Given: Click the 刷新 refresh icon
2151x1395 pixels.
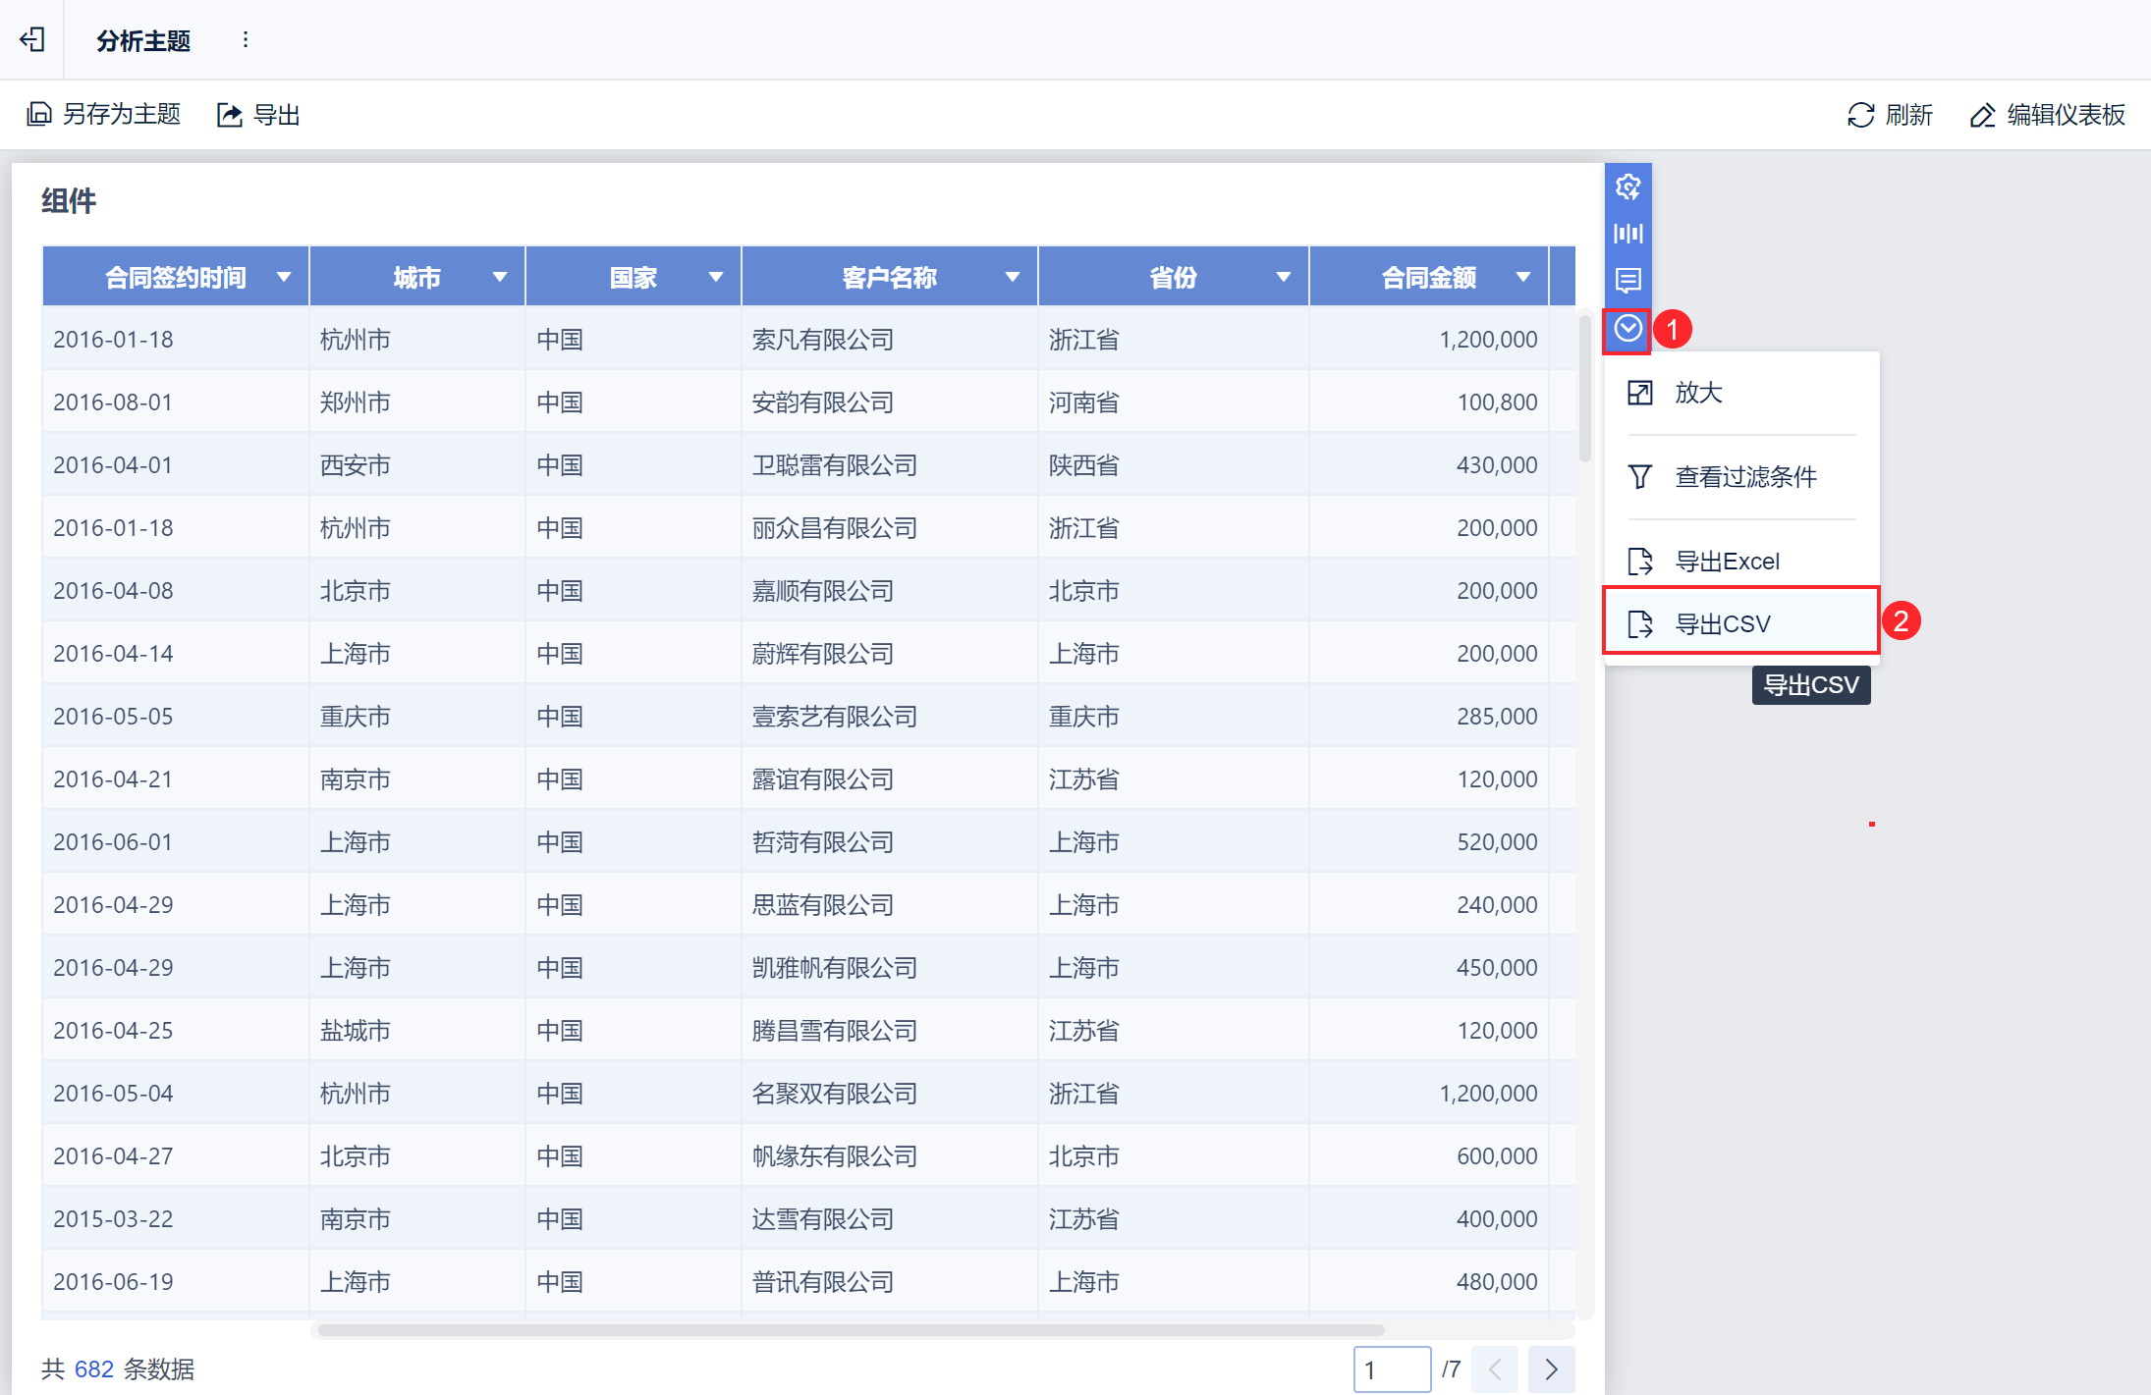Looking at the screenshot, I should 1860,115.
